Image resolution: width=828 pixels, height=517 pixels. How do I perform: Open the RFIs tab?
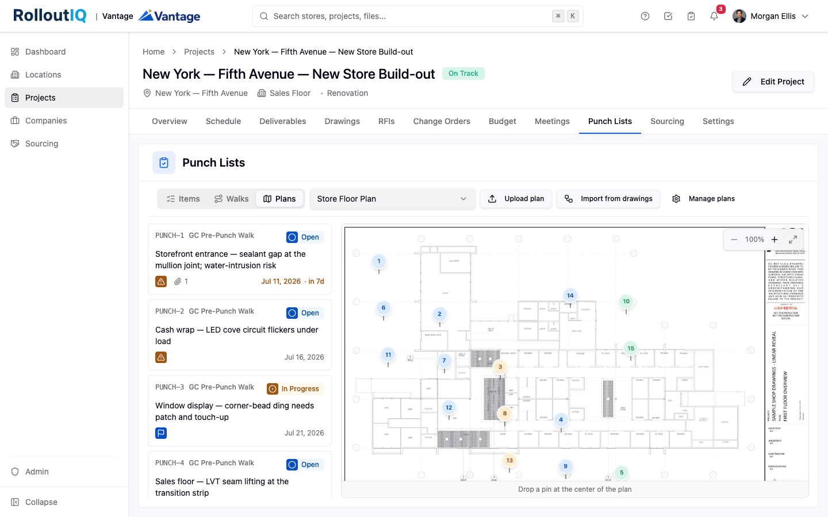(386, 121)
